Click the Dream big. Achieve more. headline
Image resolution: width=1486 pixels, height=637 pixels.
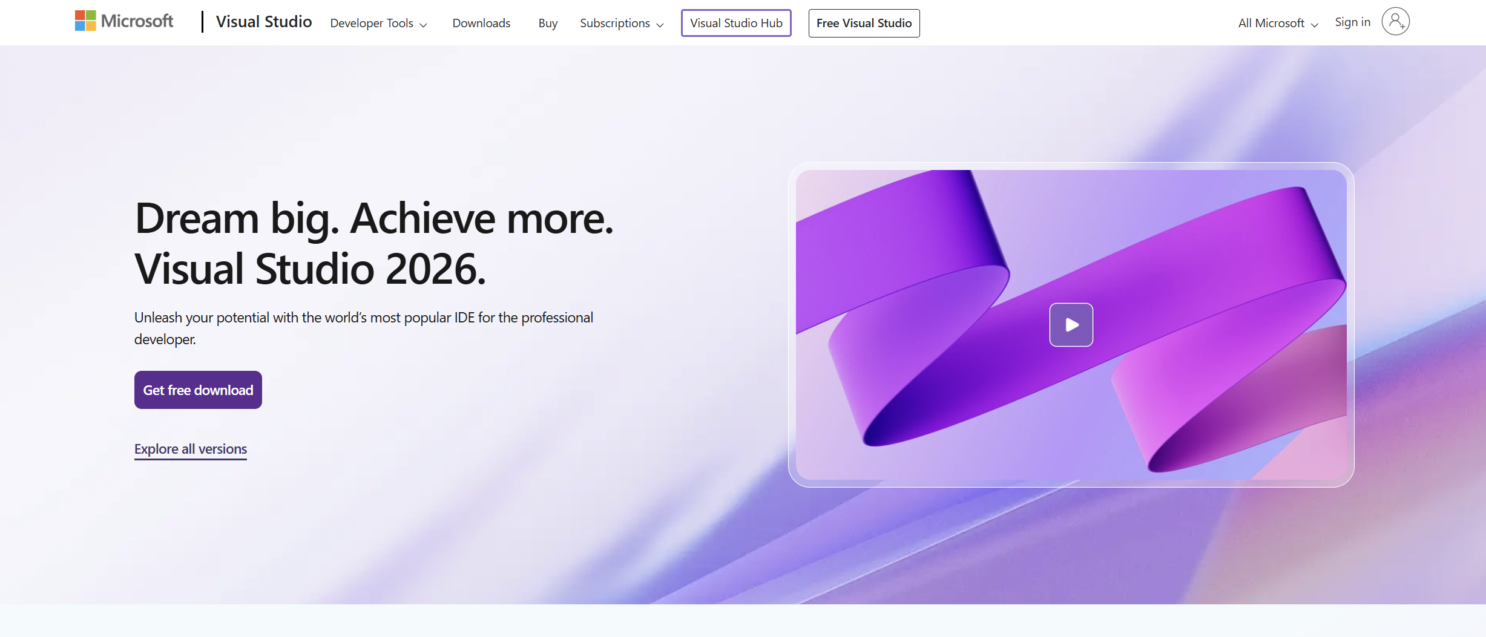coord(374,218)
